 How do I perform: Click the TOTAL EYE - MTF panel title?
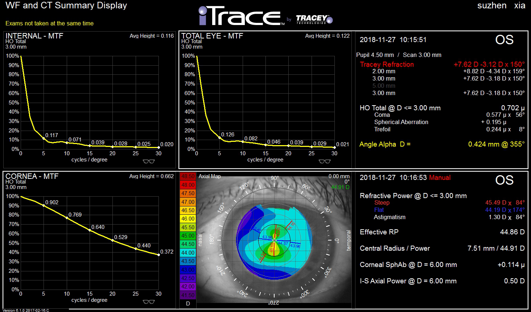point(212,36)
